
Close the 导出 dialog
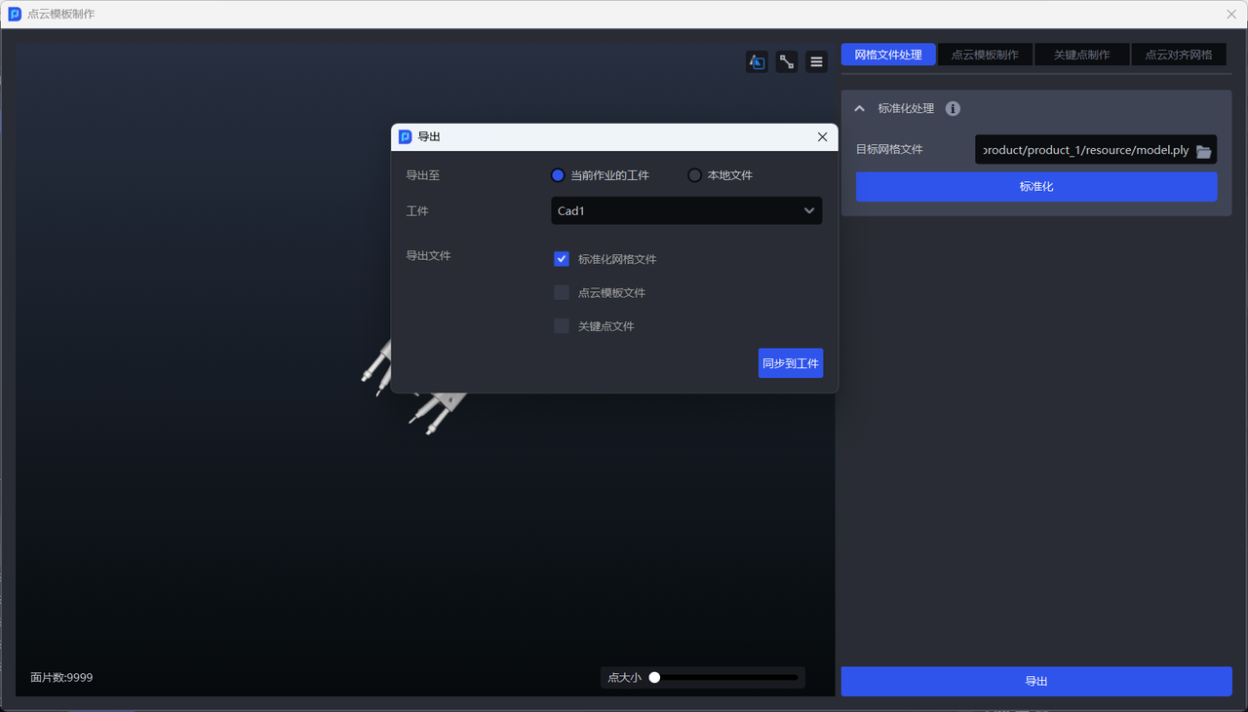(822, 137)
